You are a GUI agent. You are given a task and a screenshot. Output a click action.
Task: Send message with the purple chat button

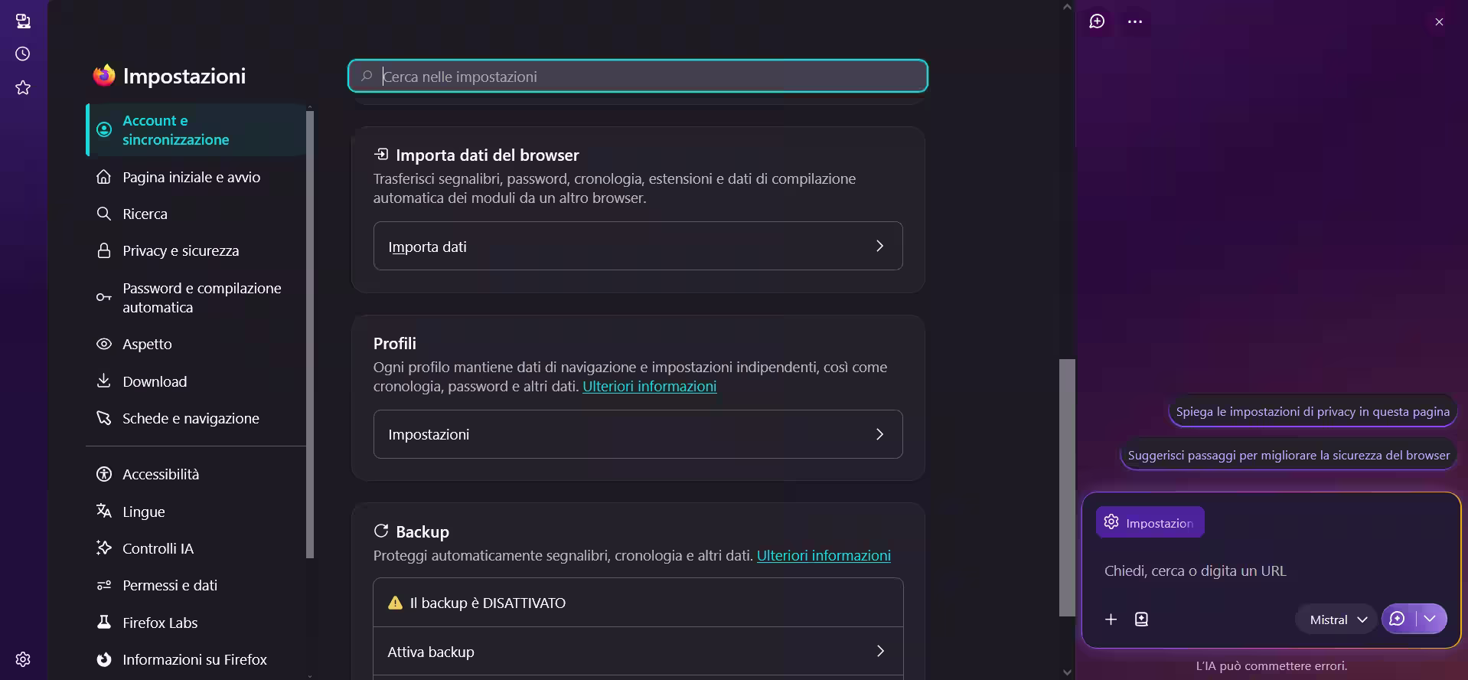[x=1398, y=619]
